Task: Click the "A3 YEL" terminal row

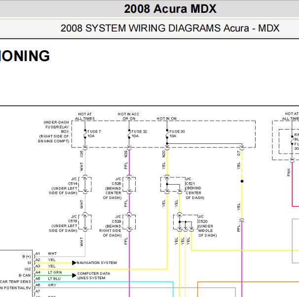Action: [x=45, y=266]
